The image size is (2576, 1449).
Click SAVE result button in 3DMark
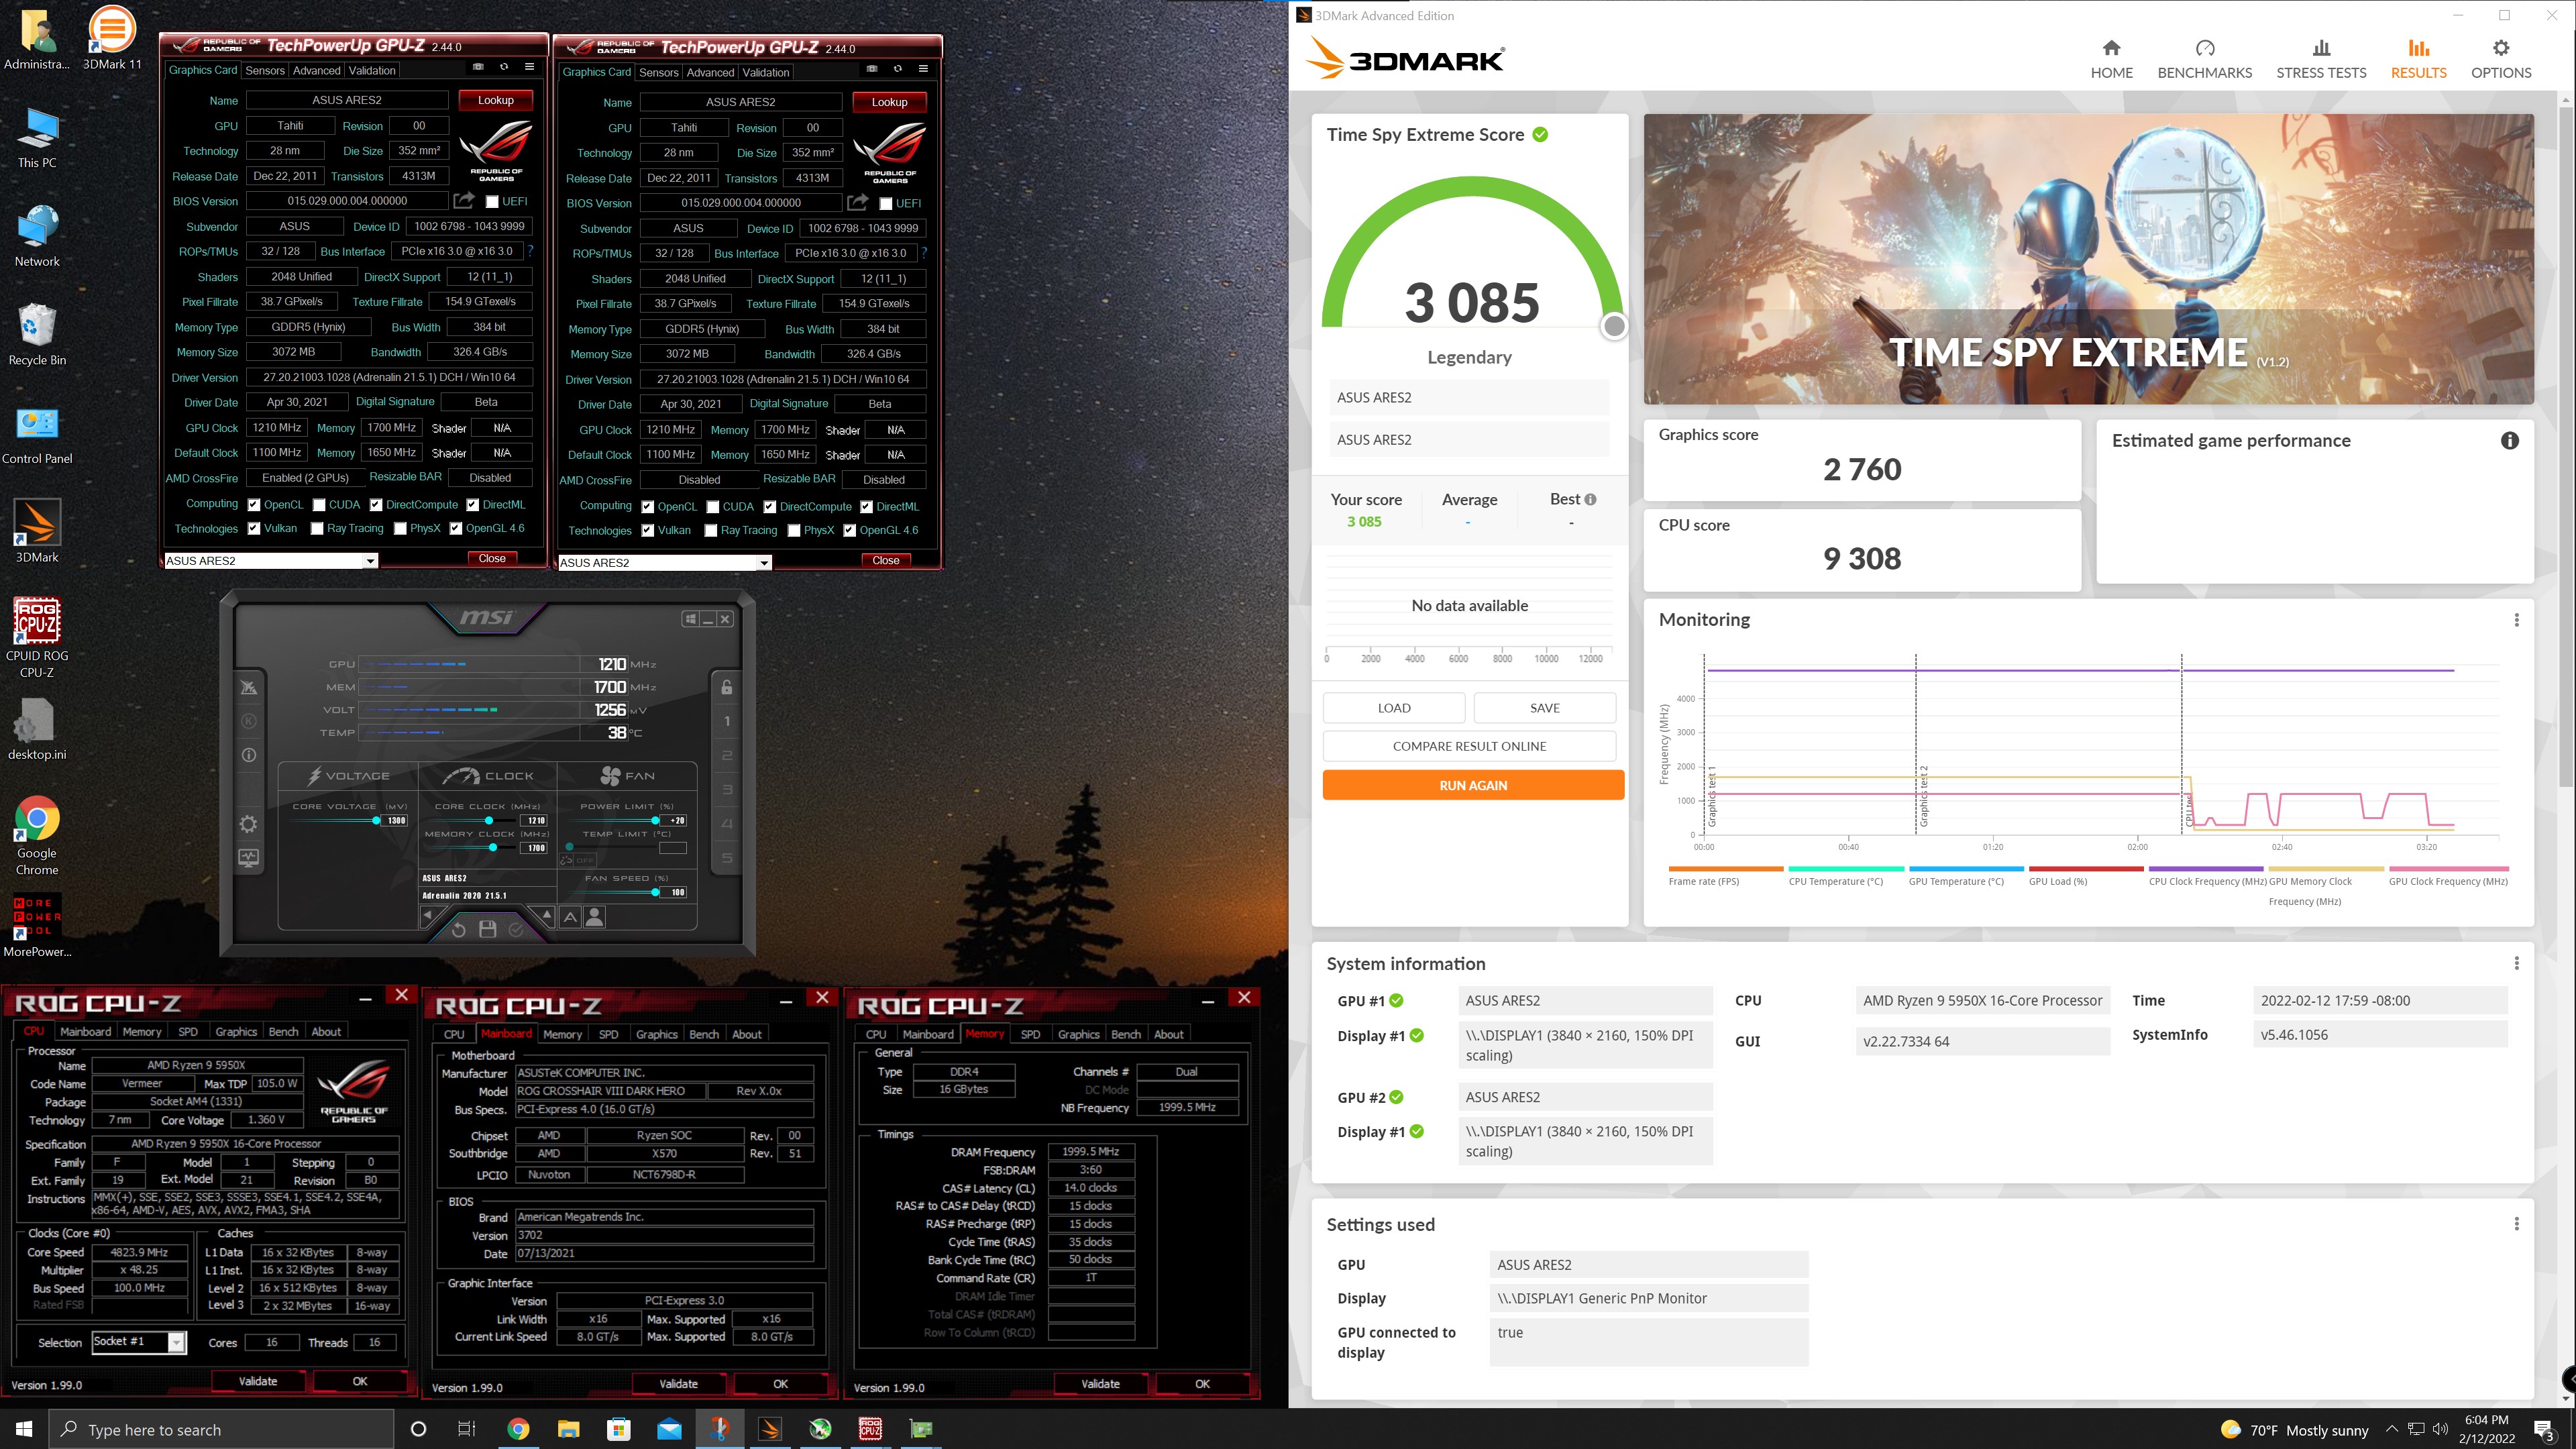pyautogui.click(x=1544, y=708)
